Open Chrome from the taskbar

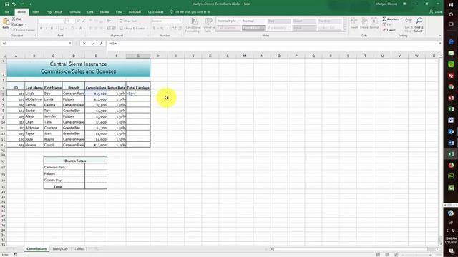[451, 87]
